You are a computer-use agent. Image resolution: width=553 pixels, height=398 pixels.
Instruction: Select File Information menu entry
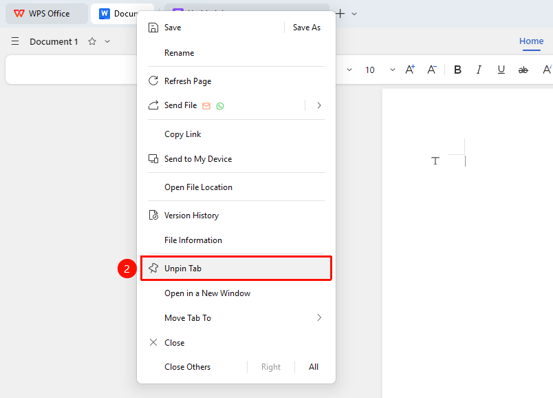(x=193, y=240)
